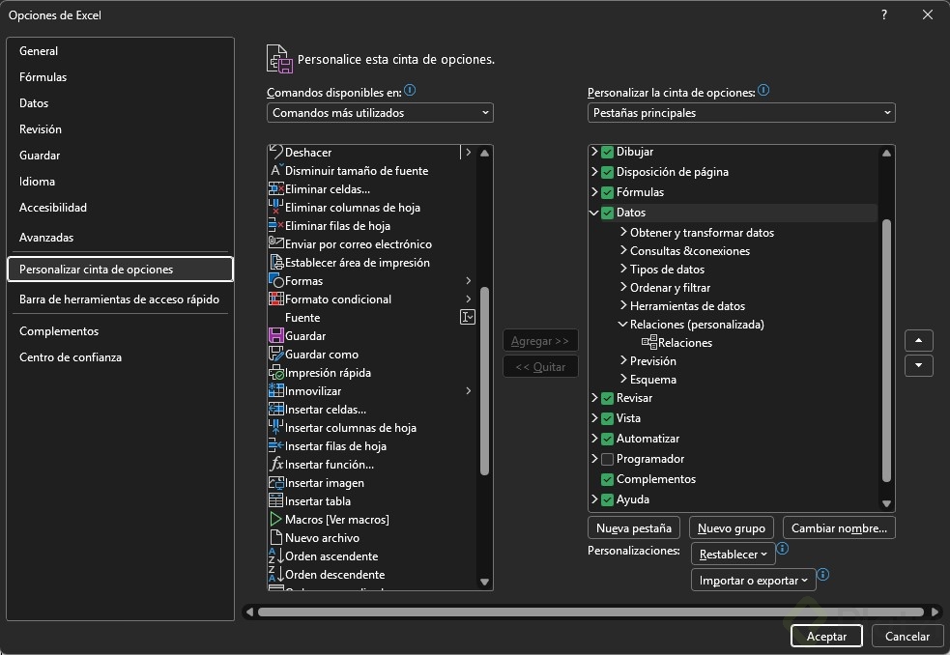Open the Pestañas principales dropdown

[x=741, y=113]
